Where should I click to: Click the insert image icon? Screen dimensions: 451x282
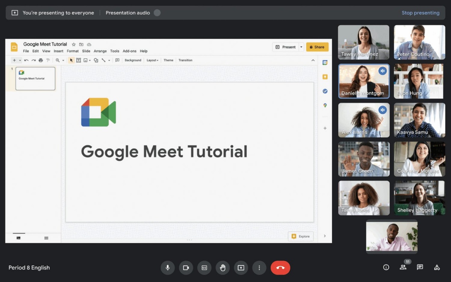[86, 60]
